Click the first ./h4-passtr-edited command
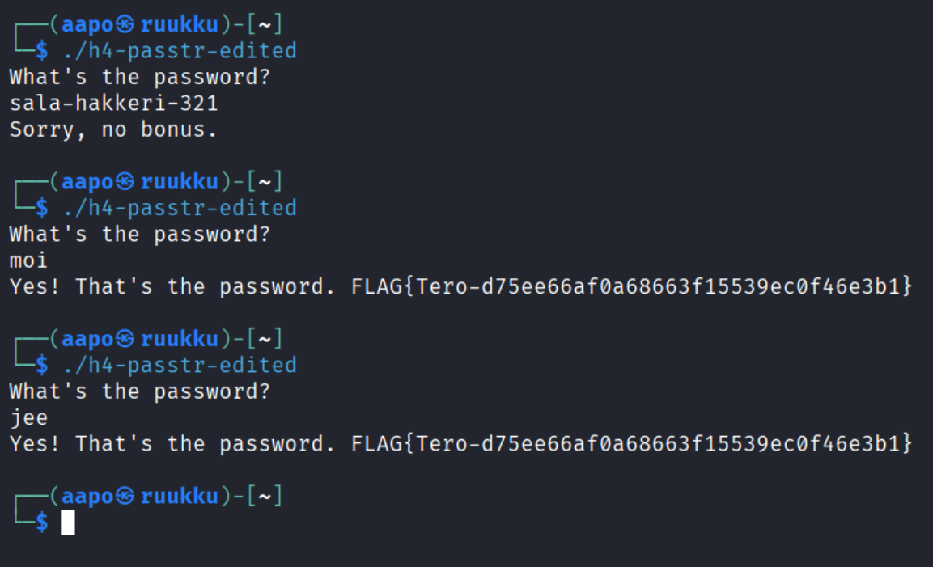This screenshot has width=933, height=567. click(x=179, y=51)
